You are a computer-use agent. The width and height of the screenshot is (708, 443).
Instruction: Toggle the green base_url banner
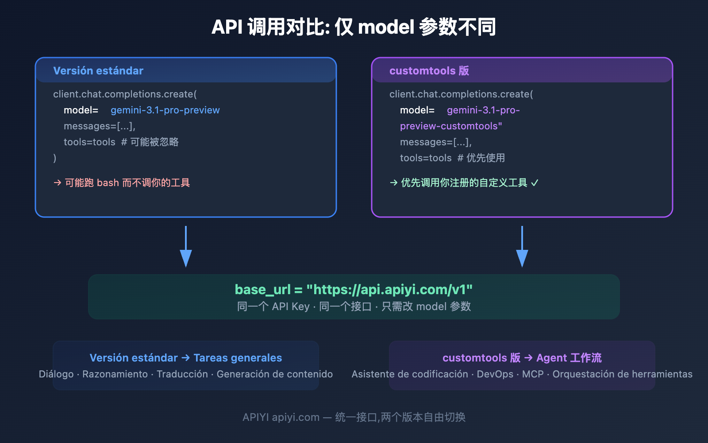click(354, 297)
